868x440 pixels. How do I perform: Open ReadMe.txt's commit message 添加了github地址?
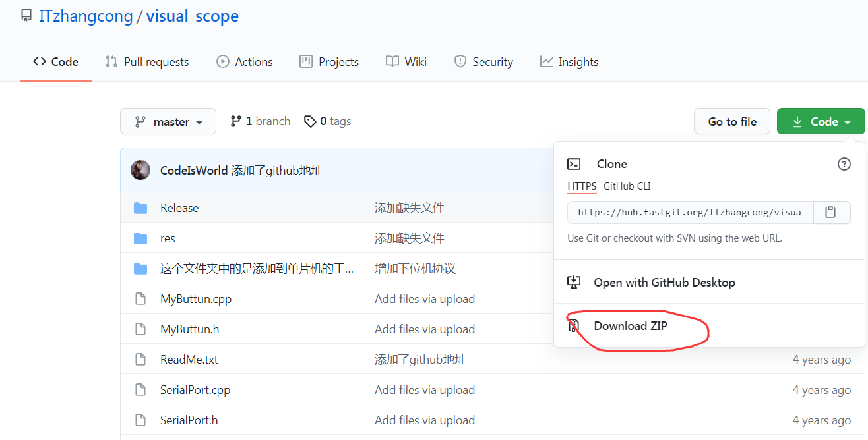point(421,360)
